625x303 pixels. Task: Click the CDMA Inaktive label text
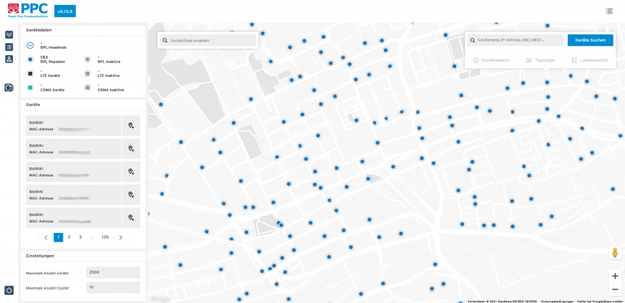point(111,90)
